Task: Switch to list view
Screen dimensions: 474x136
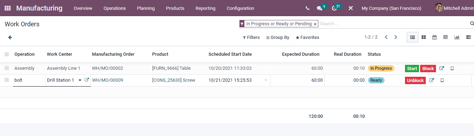Action: (412, 37)
